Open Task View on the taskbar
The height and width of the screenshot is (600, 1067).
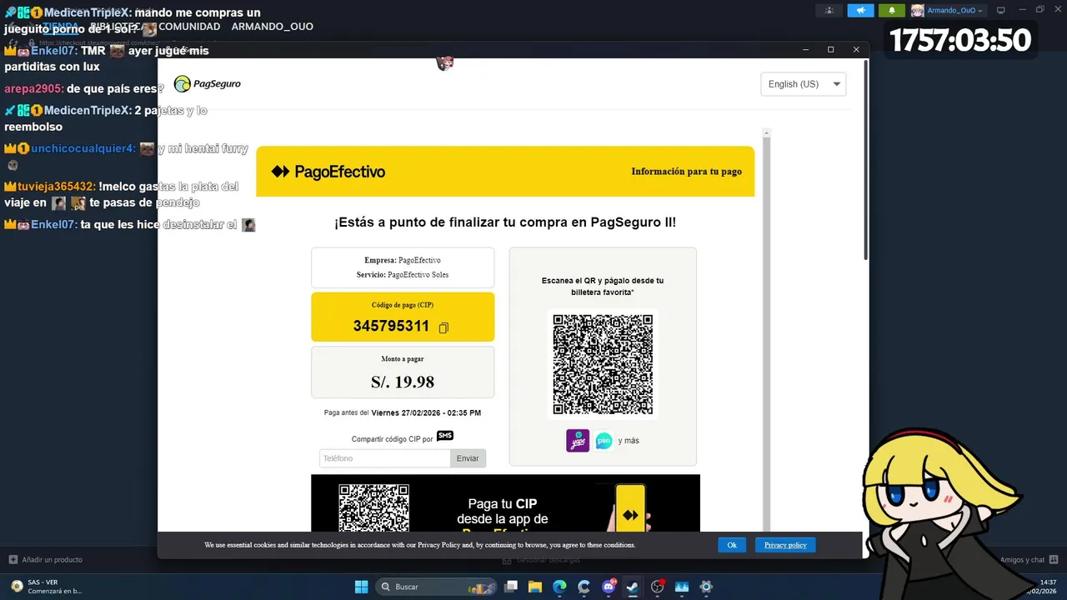point(511,587)
